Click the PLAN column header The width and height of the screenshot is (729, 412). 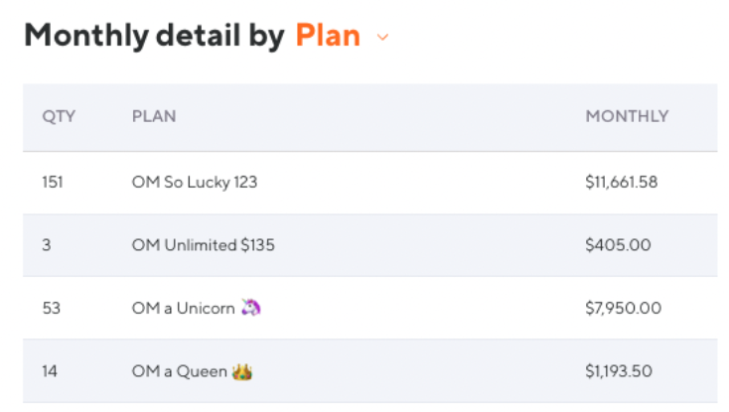[x=154, y=116]
